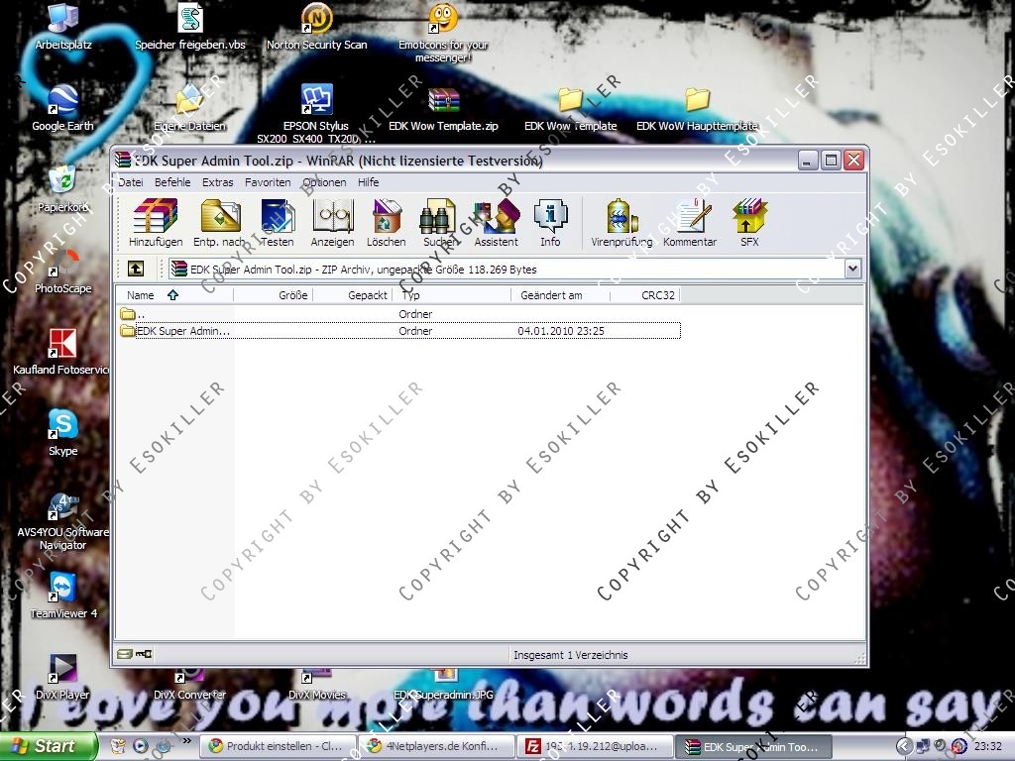Click the EDK Super Admin Tool taskbar button
Screen dimensions: 1015x761
tap(753, 746)
